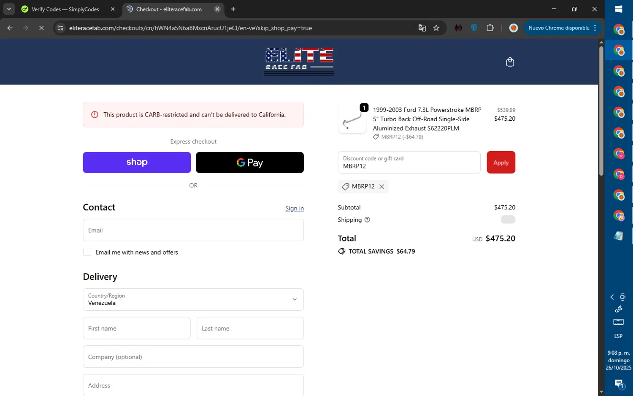Open Chrome three-dot menu
633x396 pixels.
coord(595,28)
